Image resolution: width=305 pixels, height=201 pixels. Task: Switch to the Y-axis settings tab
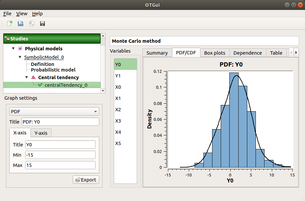41,133
